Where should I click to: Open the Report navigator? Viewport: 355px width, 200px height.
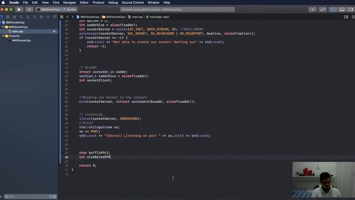pyautogui.click(x=54, y=17)
